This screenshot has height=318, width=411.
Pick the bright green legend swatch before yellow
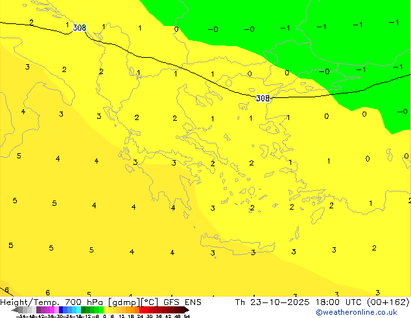click(101, 310)
